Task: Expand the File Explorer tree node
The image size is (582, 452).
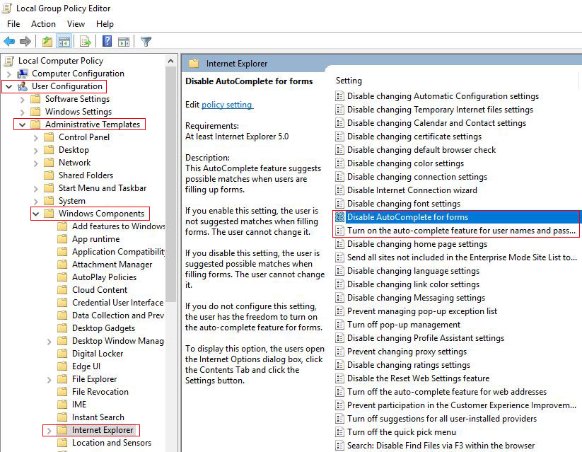Action: coord(49,380)
